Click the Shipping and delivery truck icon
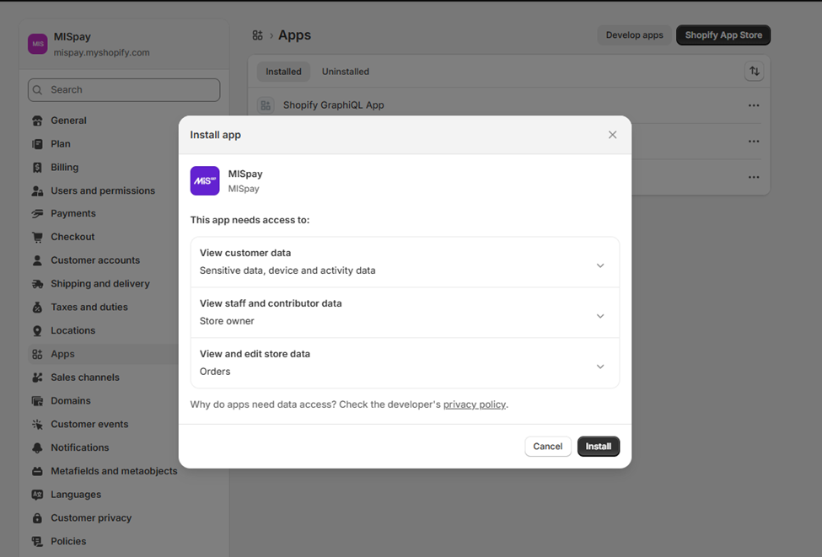The width and height of the screenshot is (822, 557). click(x=37, y=284)
